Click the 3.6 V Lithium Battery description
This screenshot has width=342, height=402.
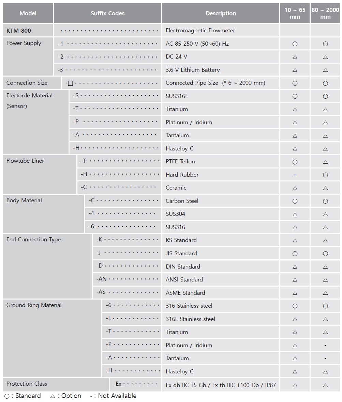pyautogui.click(x=193, y=70)
